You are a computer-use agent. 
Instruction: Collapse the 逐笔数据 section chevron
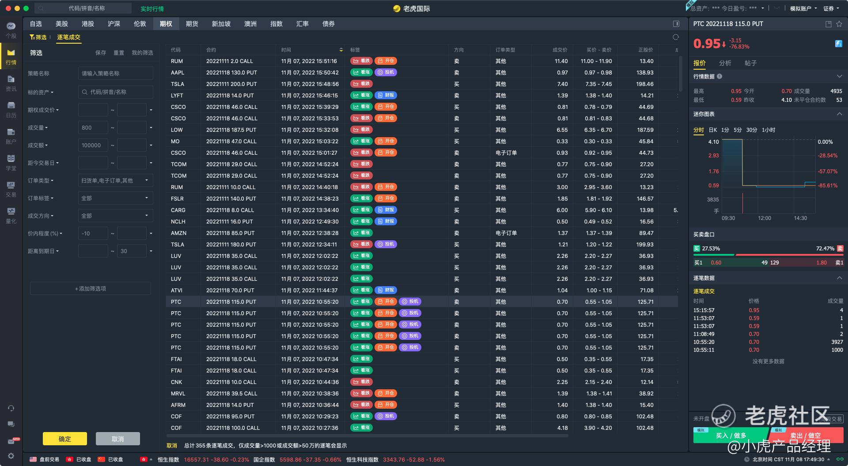[839, 278]
